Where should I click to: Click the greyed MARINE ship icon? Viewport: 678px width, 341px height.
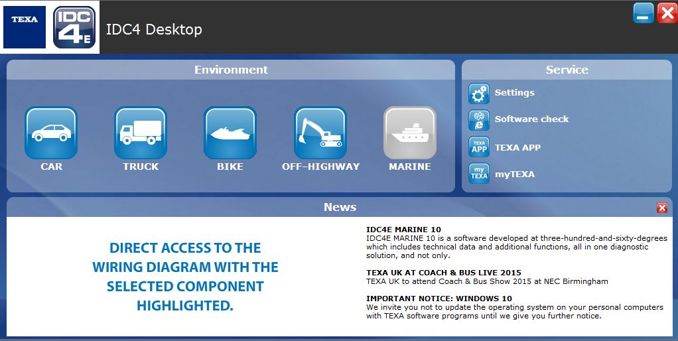[410, 133]
